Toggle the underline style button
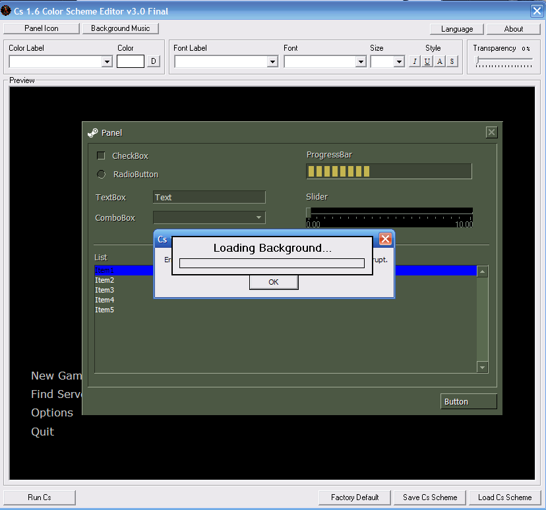 click(427, 61)
